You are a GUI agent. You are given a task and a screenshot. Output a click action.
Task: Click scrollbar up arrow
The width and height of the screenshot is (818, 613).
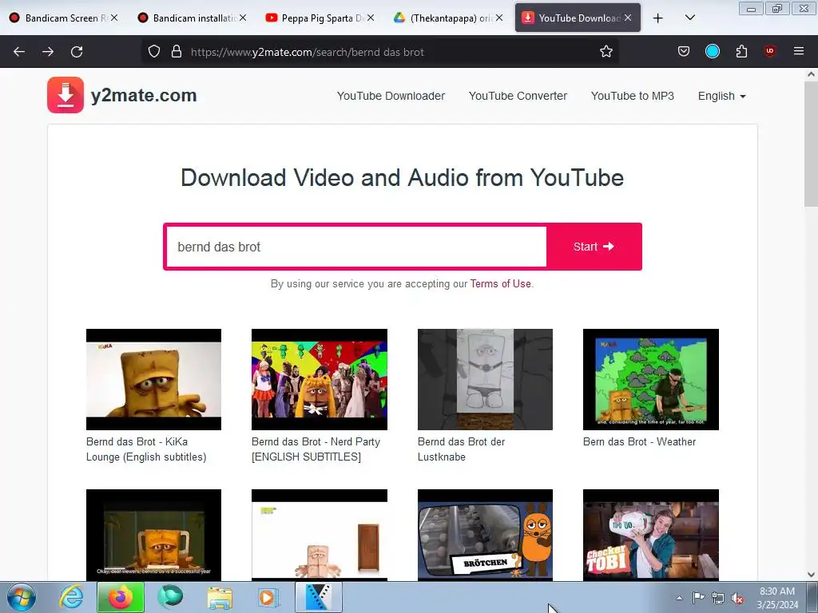pyautogui.click(x=811, y=74)
